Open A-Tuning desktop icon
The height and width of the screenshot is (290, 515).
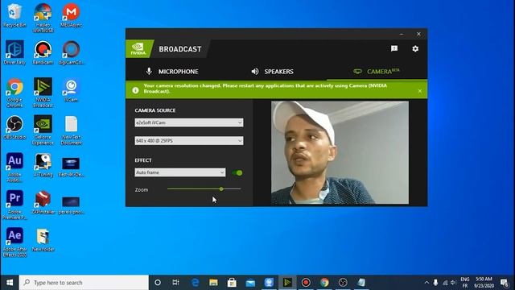click(43, 165)
